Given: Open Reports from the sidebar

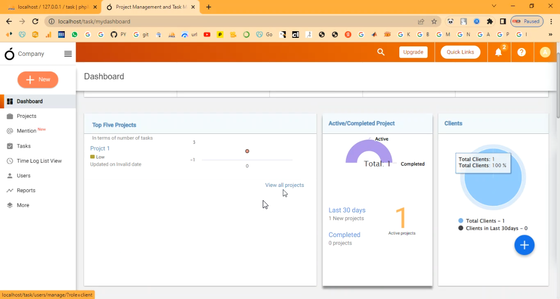Looking at the screenshot, I should (x=26, y=191).
